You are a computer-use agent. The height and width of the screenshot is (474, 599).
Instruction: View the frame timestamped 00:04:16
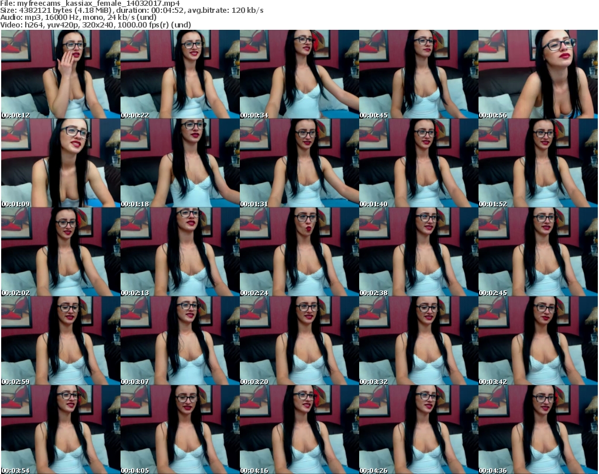click(x=299, y=430)
